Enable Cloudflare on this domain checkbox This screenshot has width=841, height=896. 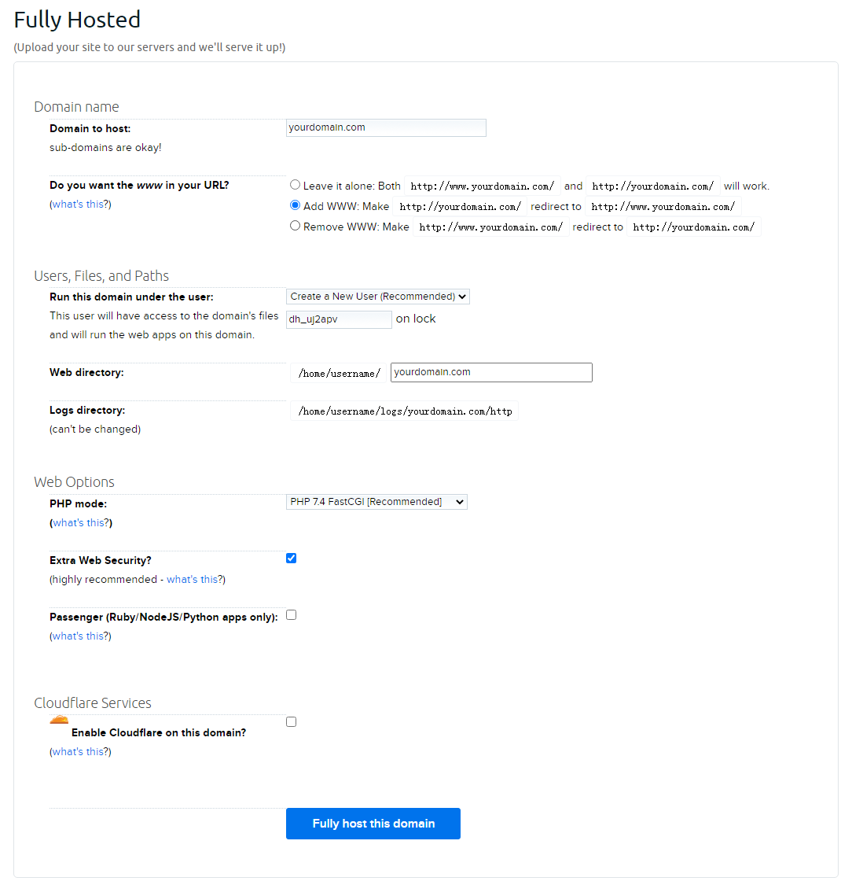292,722
